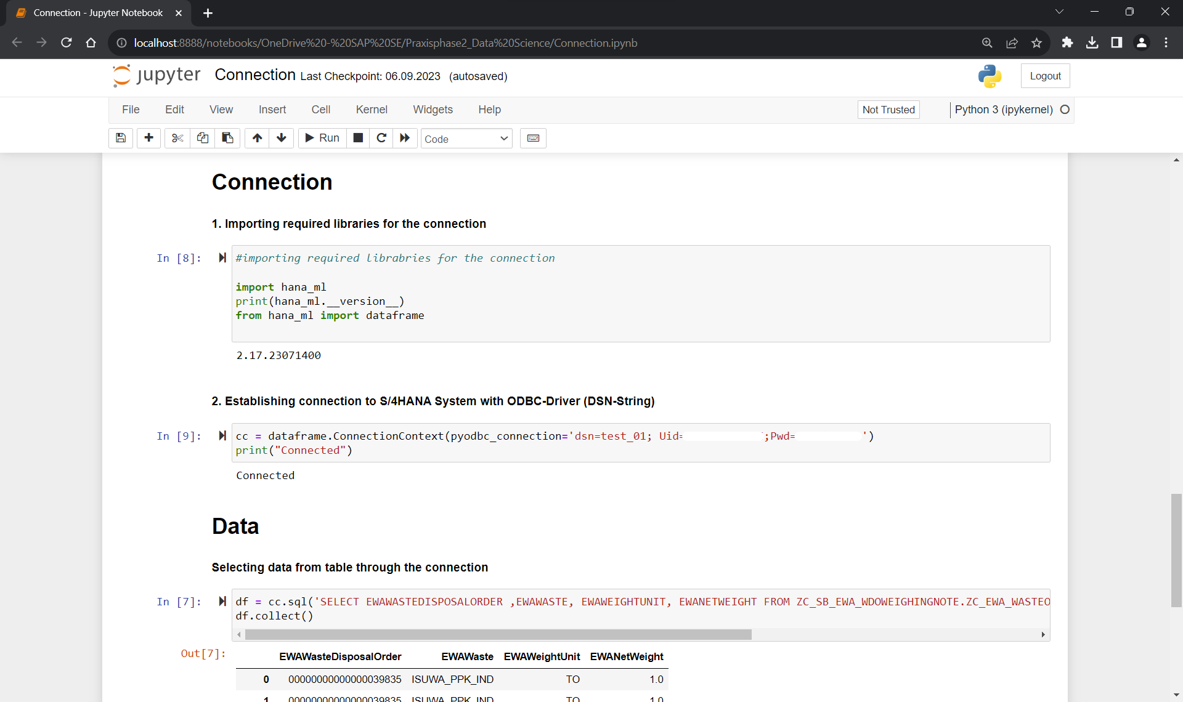Toggle the Not Trusted notebook status
The image size is (1183, 702).
[888, 110]
